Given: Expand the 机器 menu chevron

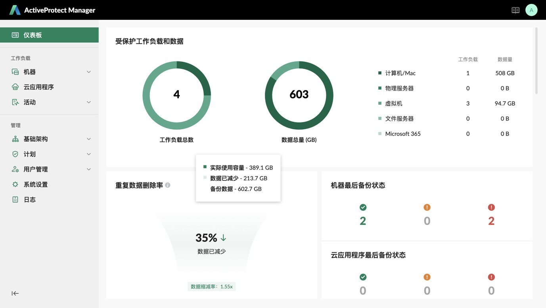Looking at the screenshot, I should [89, 72].
